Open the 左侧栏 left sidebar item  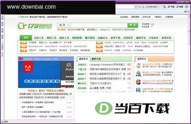pos(2,47)
